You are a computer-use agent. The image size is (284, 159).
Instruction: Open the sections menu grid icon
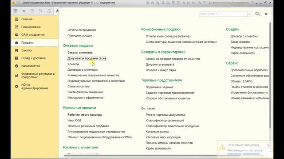[x=16, y=11]
